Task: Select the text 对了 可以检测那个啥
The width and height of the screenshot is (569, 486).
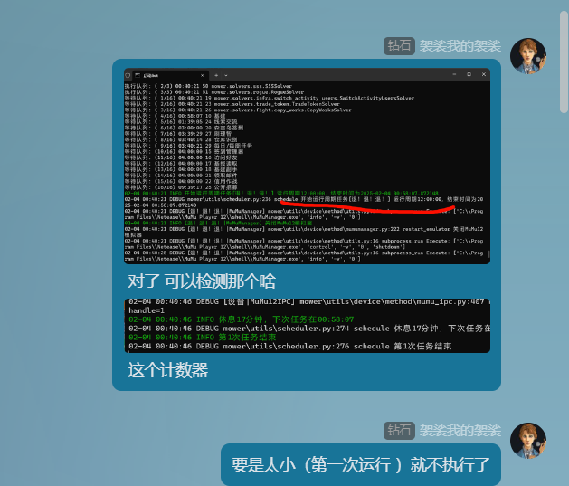Action: 202,281
